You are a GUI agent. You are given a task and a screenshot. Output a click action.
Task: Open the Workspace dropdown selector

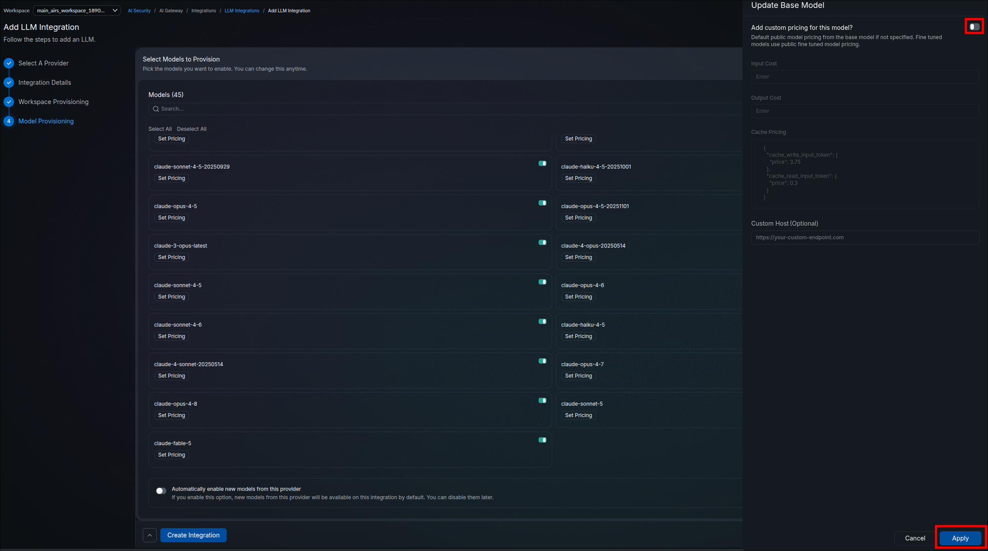click(77, 10)
